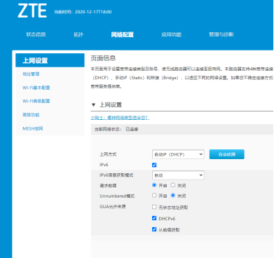Select 请求前缀 开启 radio button
Image resolution: width=274 pixels, height=258 pixels.
(154, 185)
